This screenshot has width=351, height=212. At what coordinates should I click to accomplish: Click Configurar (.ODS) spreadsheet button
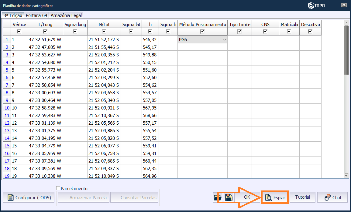29,198
